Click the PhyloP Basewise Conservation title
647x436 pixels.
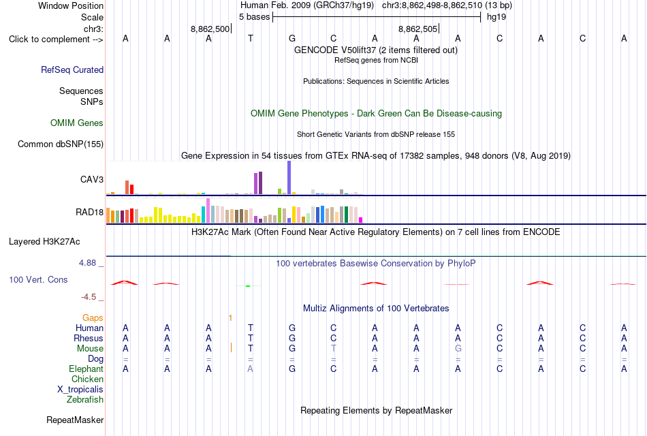(x=376, y=264)
